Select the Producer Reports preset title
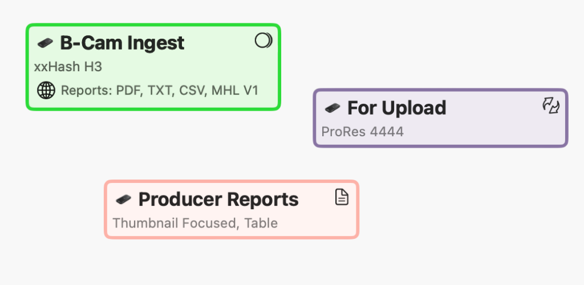 click(218, 199)
